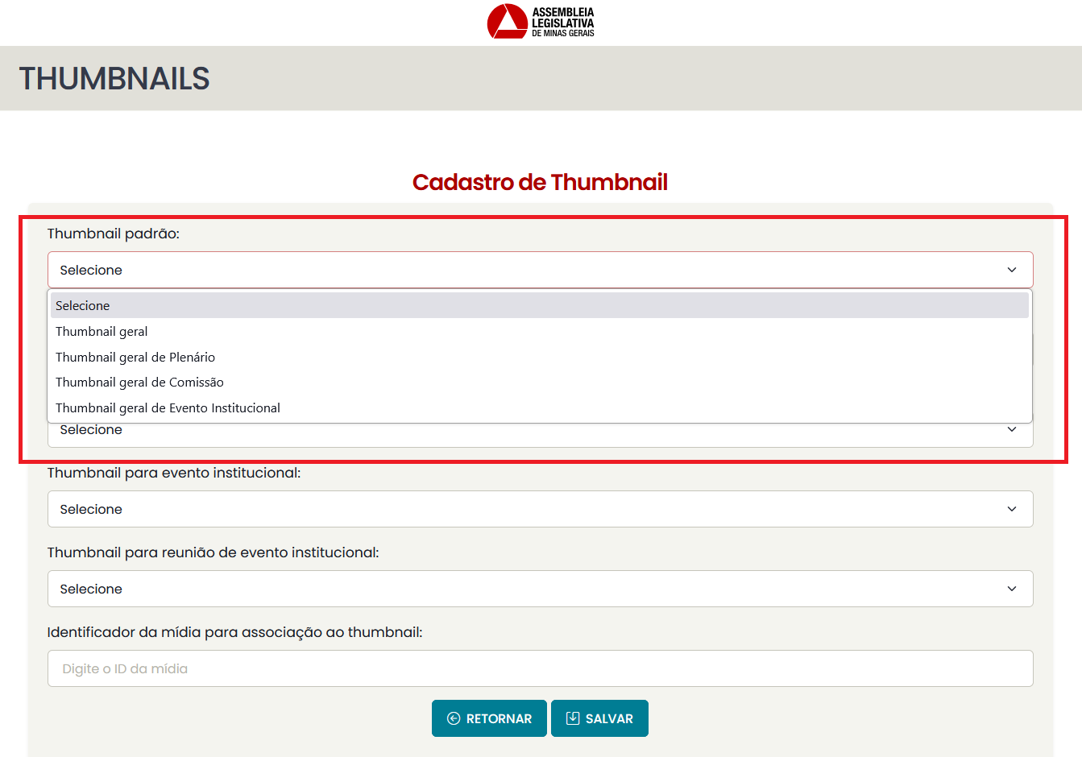Focus the 'Digite o ID da mídia' input field
Screen dimensions: 1082x757
[540, 668]
